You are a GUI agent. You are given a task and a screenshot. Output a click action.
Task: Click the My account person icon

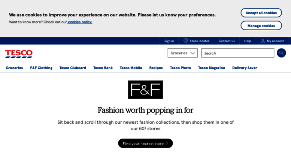point(263,41)
